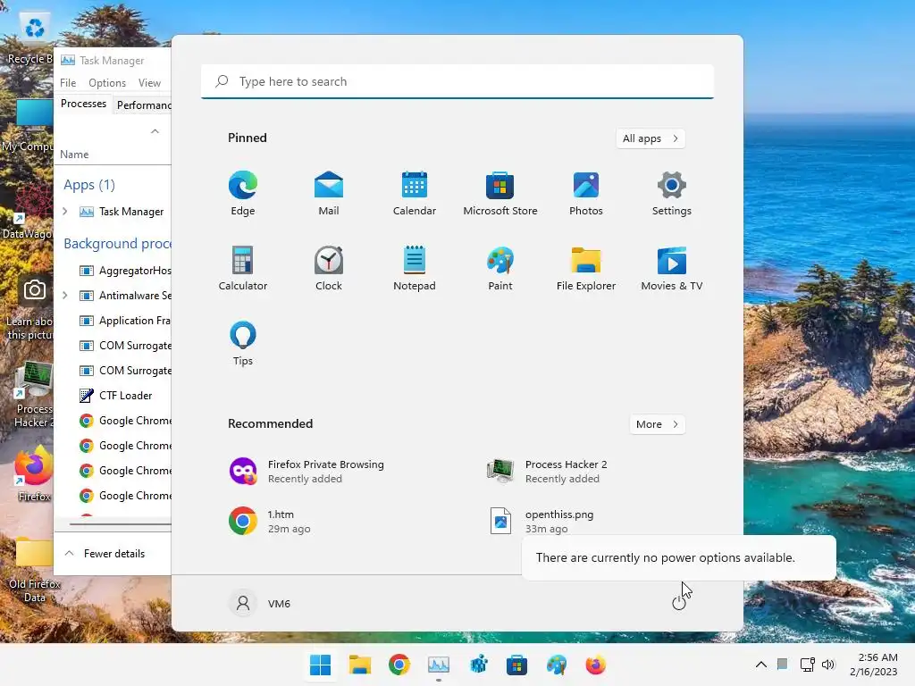Select the Recycle Bin desktop icon
The image size is (915, 686).
pos(30,38)
